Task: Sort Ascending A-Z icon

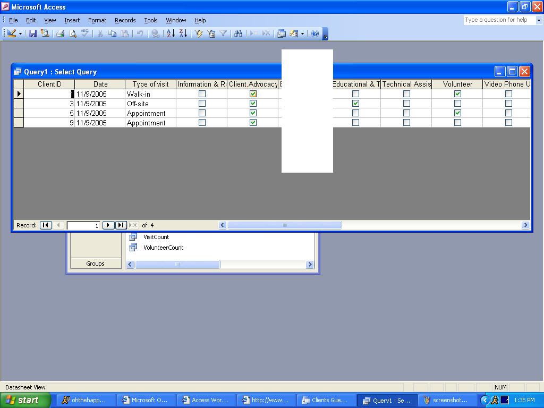Action: 171,33
